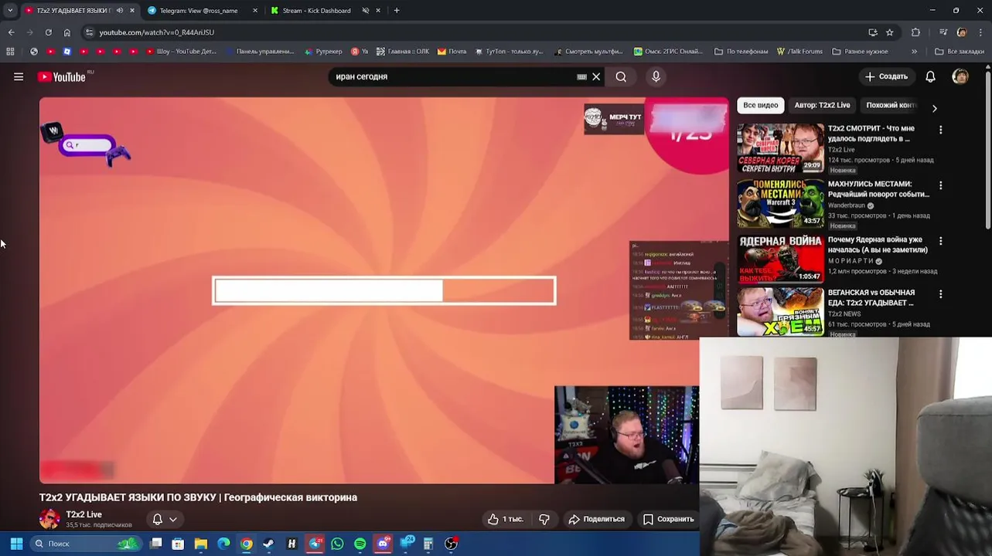Screen dimensions: 992x556
Task: Show hidden bookmarks with the double chevron
Action: click(914, 52)
